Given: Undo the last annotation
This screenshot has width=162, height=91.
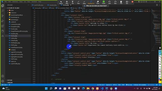Looking at the screenshot, I should point(110,2).
